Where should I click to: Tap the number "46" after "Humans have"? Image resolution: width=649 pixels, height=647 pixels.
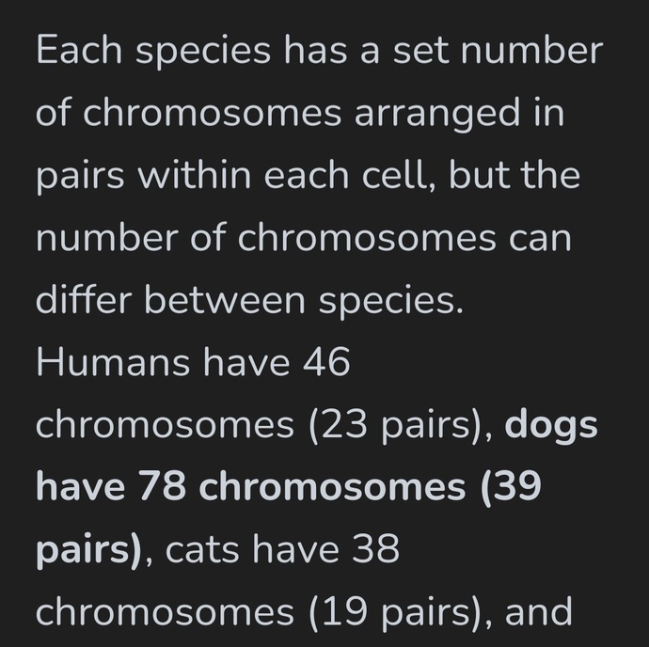pyautogui.click(x=326, y=362)
